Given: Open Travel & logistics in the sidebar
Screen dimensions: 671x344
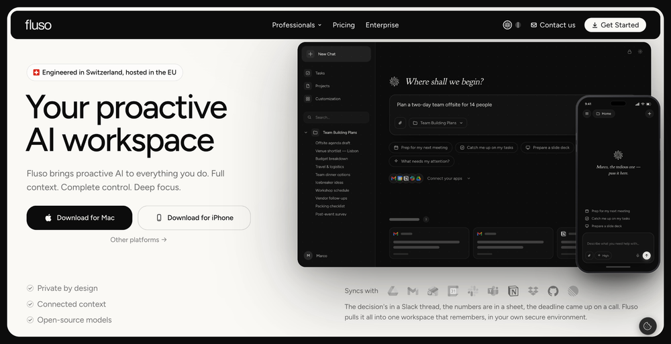Looking at the screenshot, I should (x=329, y=167).
